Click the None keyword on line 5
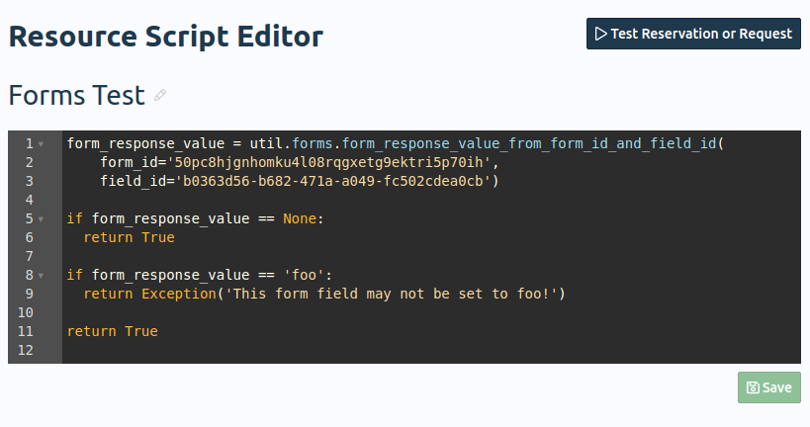 point(300,218)
